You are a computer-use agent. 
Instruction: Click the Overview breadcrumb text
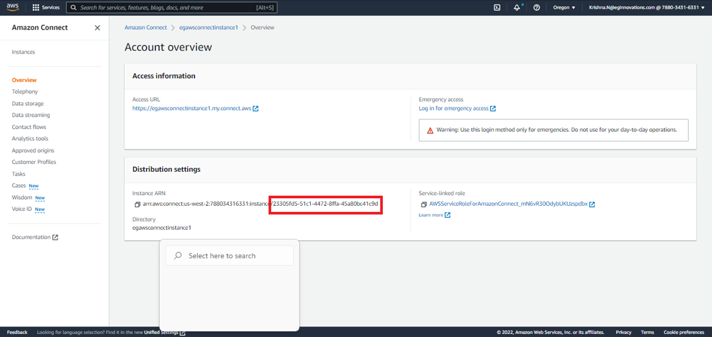[x=262, y=28]
